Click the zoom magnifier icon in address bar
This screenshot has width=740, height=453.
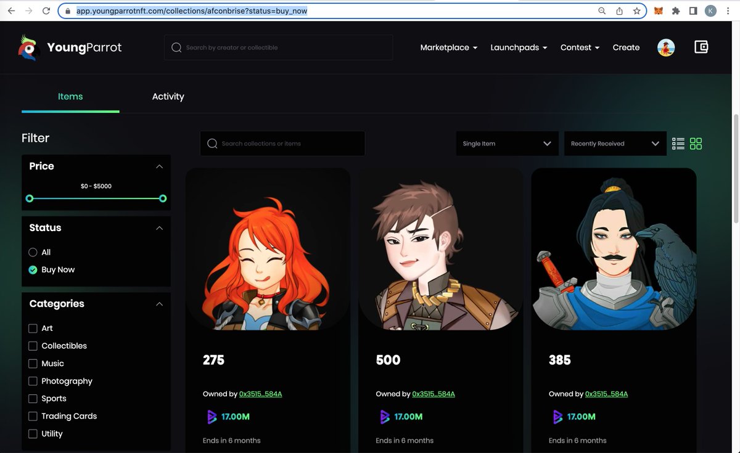tap(602, 11)
